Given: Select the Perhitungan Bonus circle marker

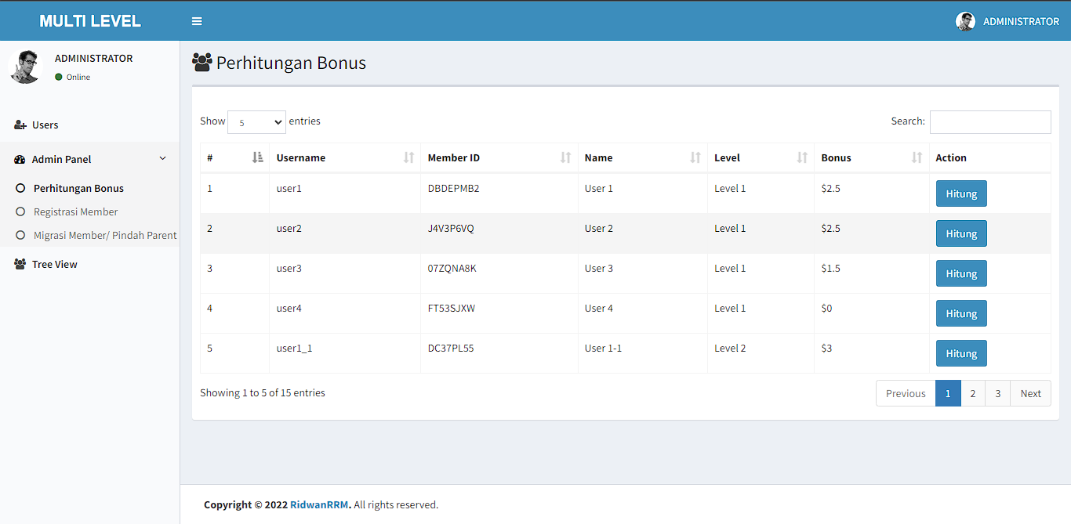Looking at the screenshot, I should (x=20, y=188).
